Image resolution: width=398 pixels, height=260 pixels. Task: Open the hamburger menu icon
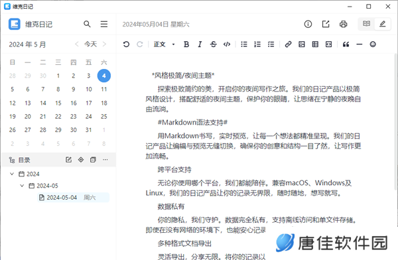(104, 24)
